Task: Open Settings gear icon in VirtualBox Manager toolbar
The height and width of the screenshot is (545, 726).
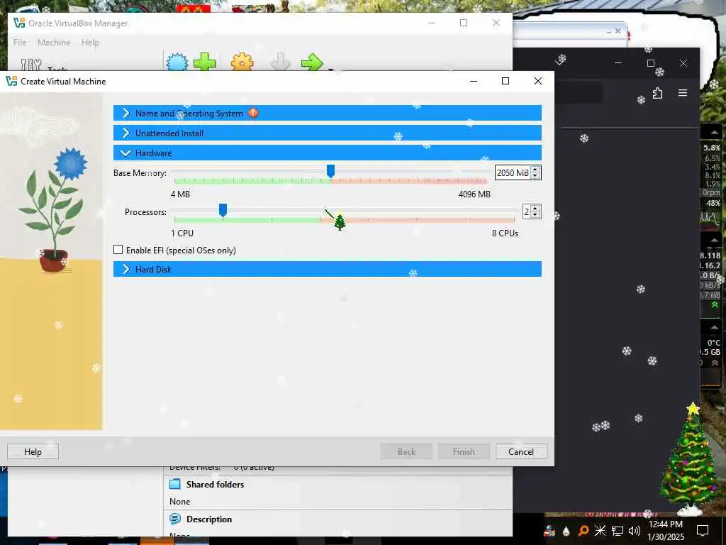Action: [x=242, y=62]
